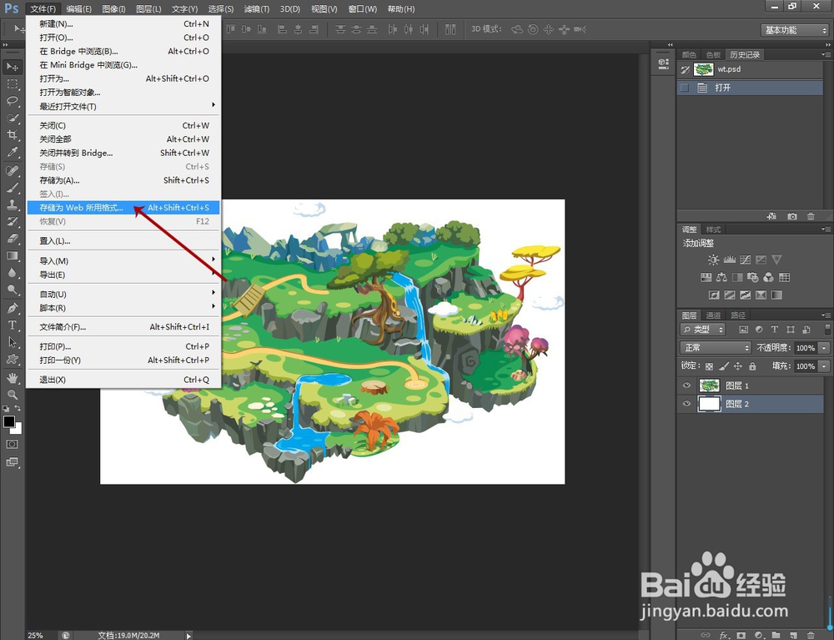Expand 最近打开文件(T) submenu

pos(123,107)
